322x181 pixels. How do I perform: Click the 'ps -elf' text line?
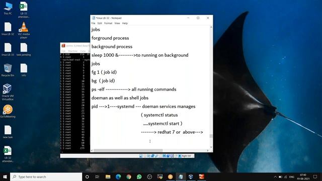[134, 89]
